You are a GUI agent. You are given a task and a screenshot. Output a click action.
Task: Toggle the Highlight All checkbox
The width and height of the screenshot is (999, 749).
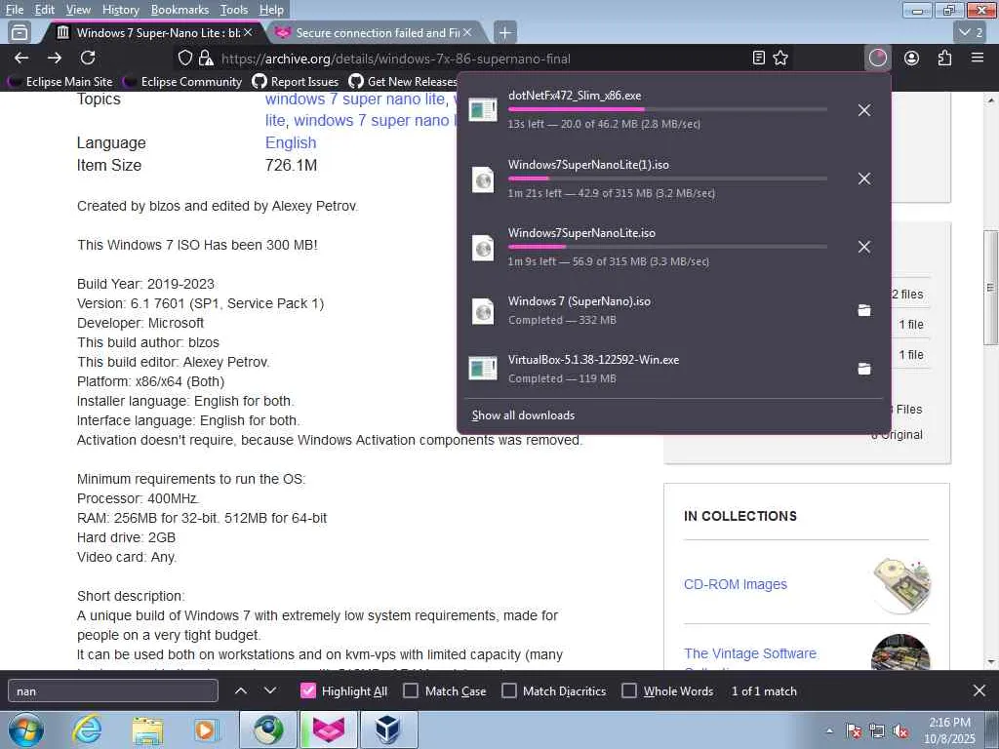[x=307, y=690]
